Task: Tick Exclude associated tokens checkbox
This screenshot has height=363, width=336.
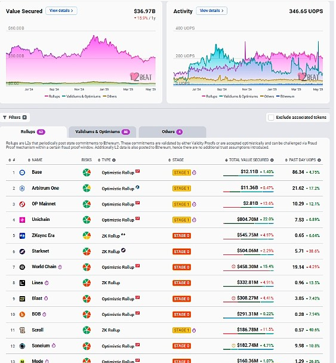Action: [x=271, y=118]
